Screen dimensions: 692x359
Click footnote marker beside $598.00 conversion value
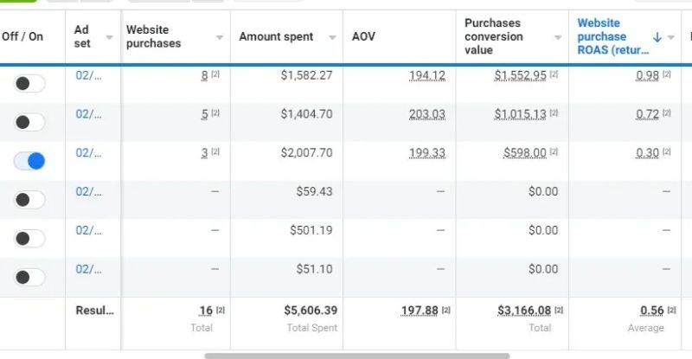click(x=553, y=153)
